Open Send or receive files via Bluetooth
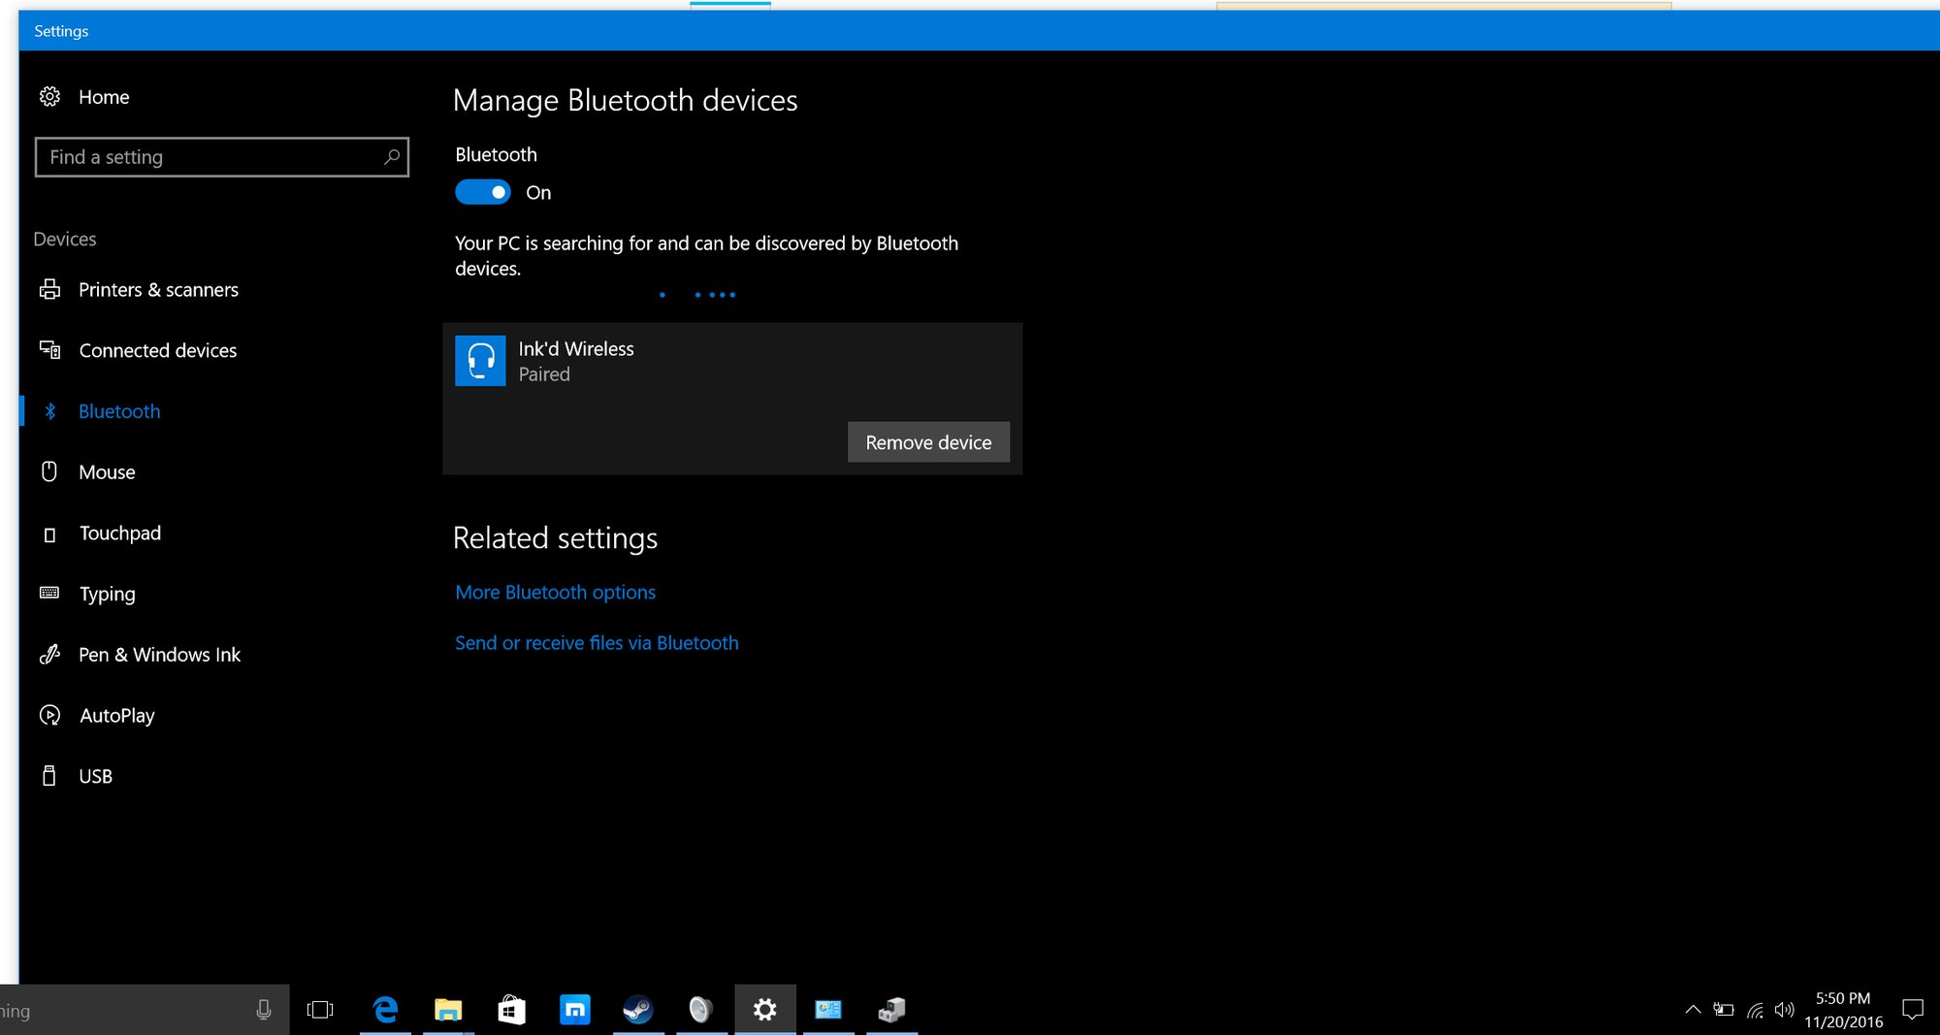This screenshot has width=1940, height=1035. (597, 643)
